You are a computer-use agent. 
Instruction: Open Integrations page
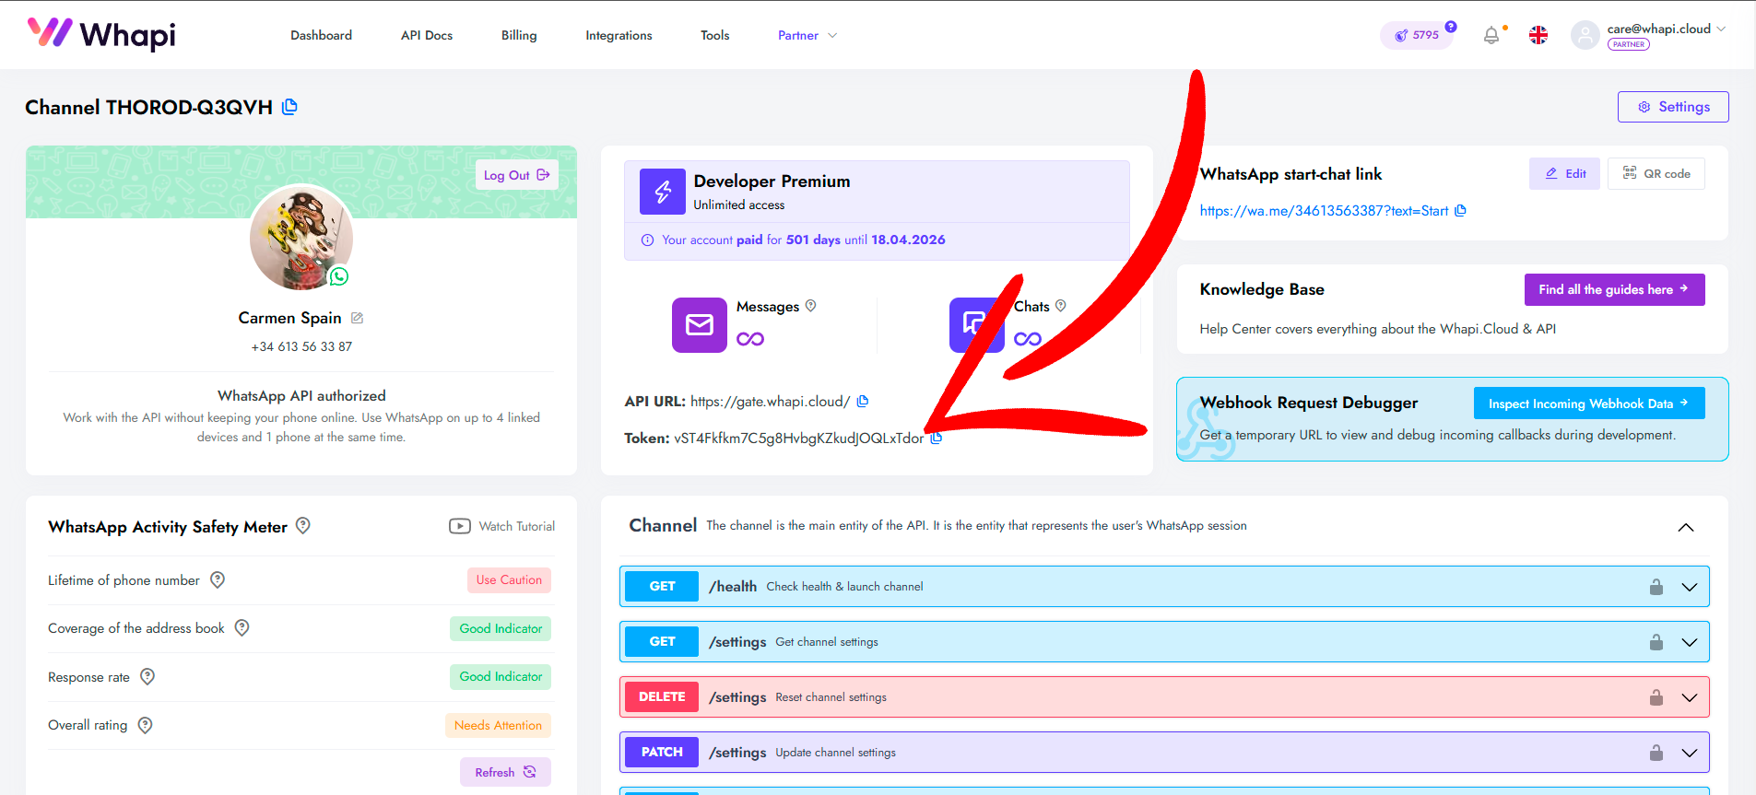coord(619,35)
